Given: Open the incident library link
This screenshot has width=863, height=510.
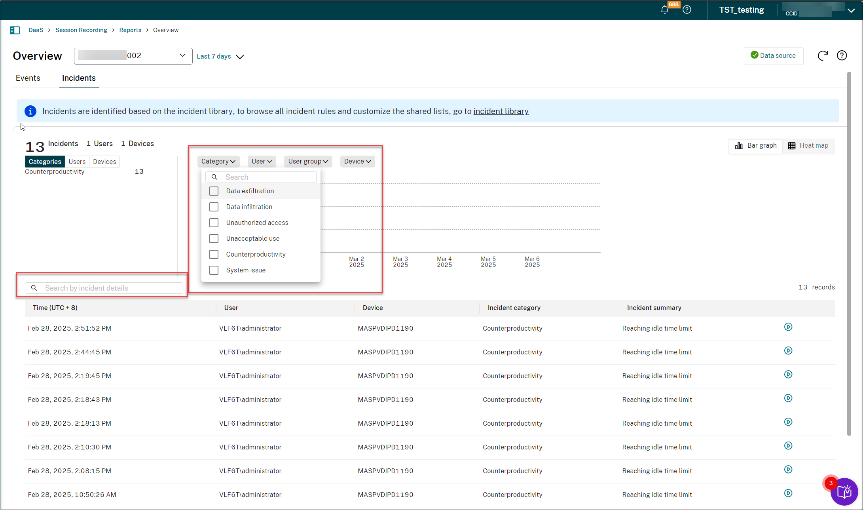Looking at the screenshot, I should pos(501,111).
